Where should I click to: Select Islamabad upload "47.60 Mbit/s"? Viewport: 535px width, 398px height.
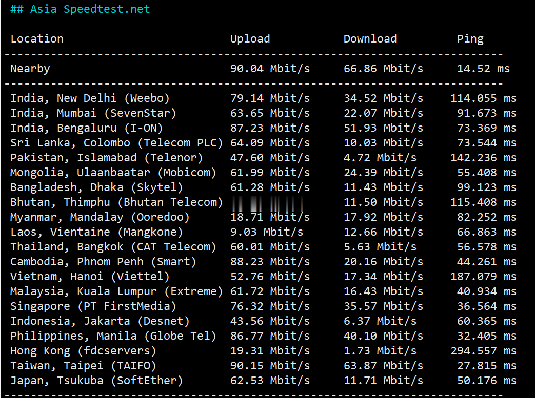coord(270,158)
